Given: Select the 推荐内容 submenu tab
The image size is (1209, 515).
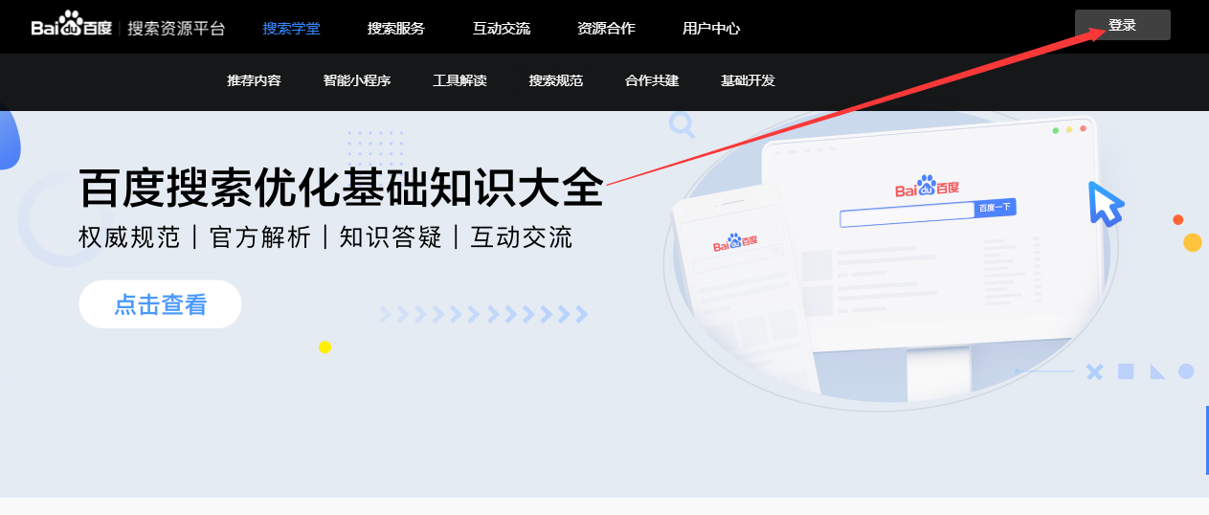Looking at the screenshot, I should point(254,80).
